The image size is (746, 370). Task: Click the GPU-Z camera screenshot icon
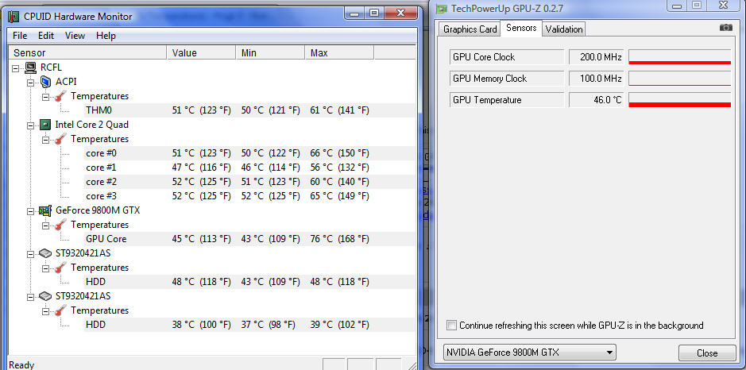[x=726, y=28]
